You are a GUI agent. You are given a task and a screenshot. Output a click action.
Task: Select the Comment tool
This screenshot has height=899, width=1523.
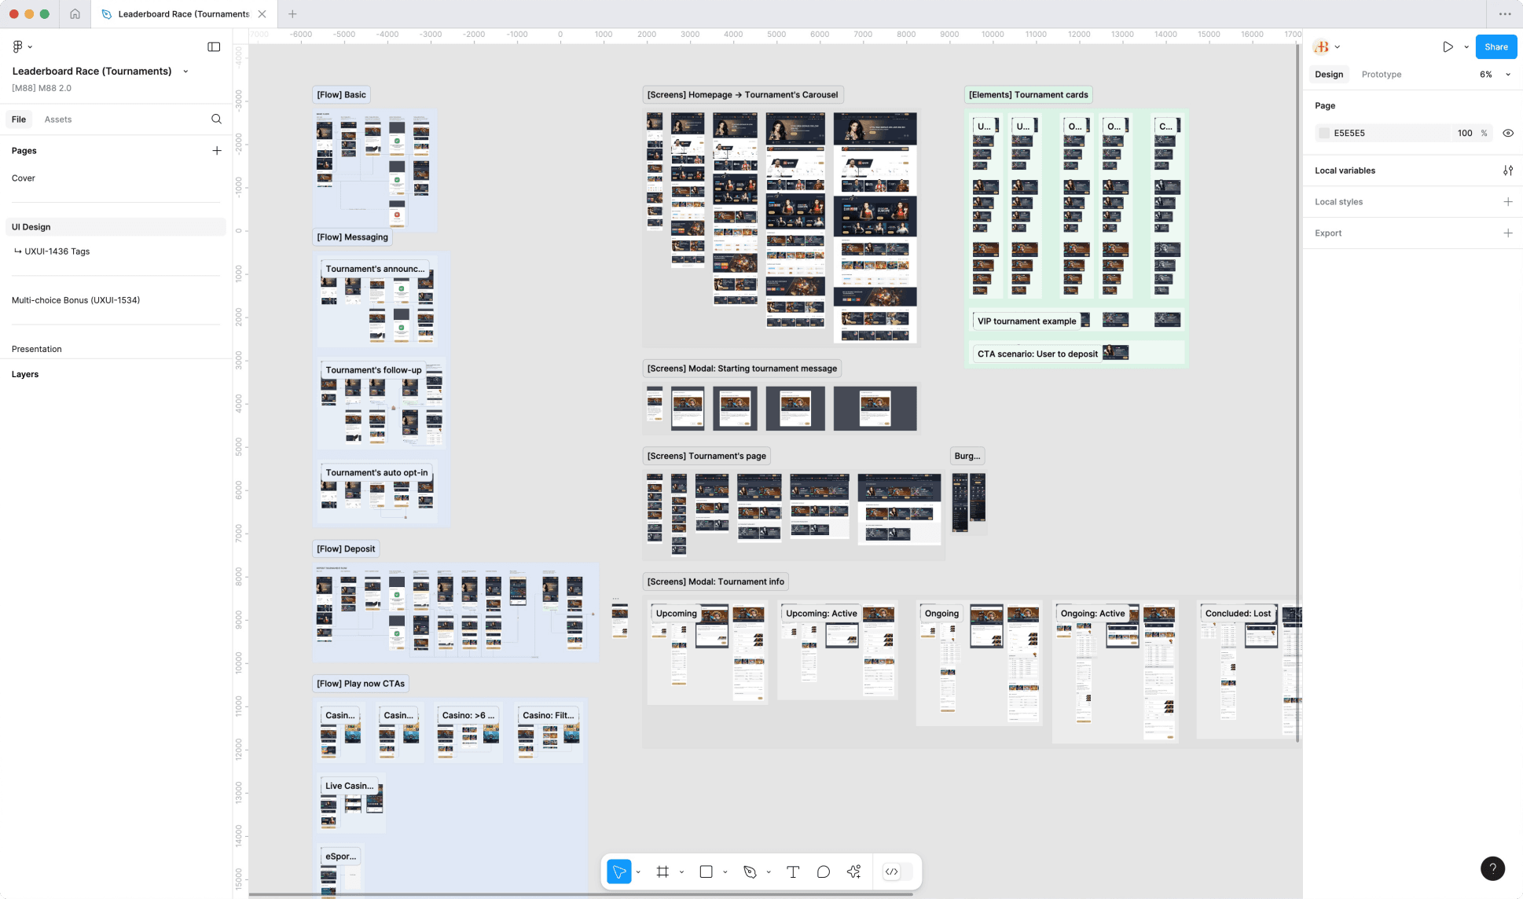click(823, 871)
